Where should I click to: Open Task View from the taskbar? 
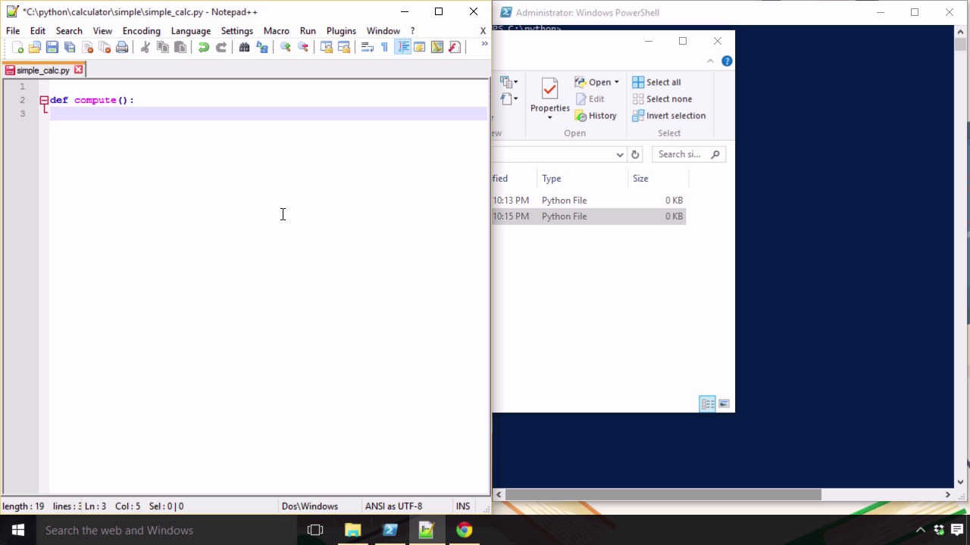point(315,530)
